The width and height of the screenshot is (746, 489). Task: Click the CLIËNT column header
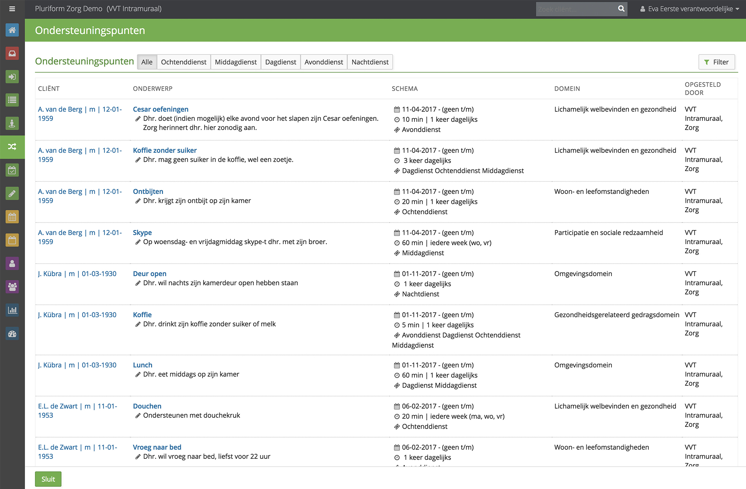[48, 89]
